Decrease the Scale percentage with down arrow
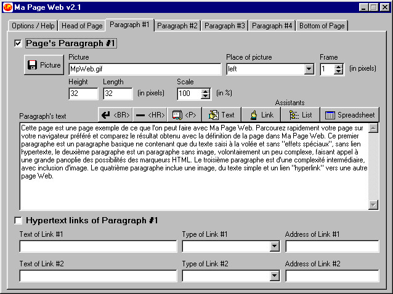393x294 pixels. [x=206, y=97]
